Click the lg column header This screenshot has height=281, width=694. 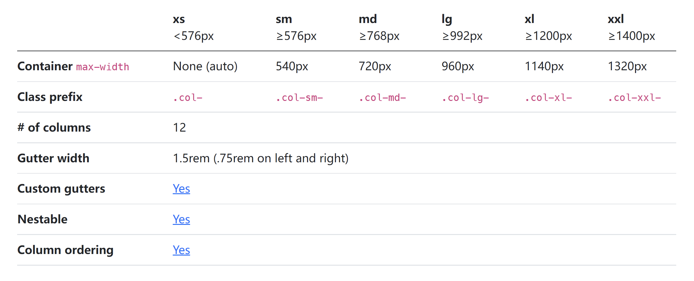[447, 19]
